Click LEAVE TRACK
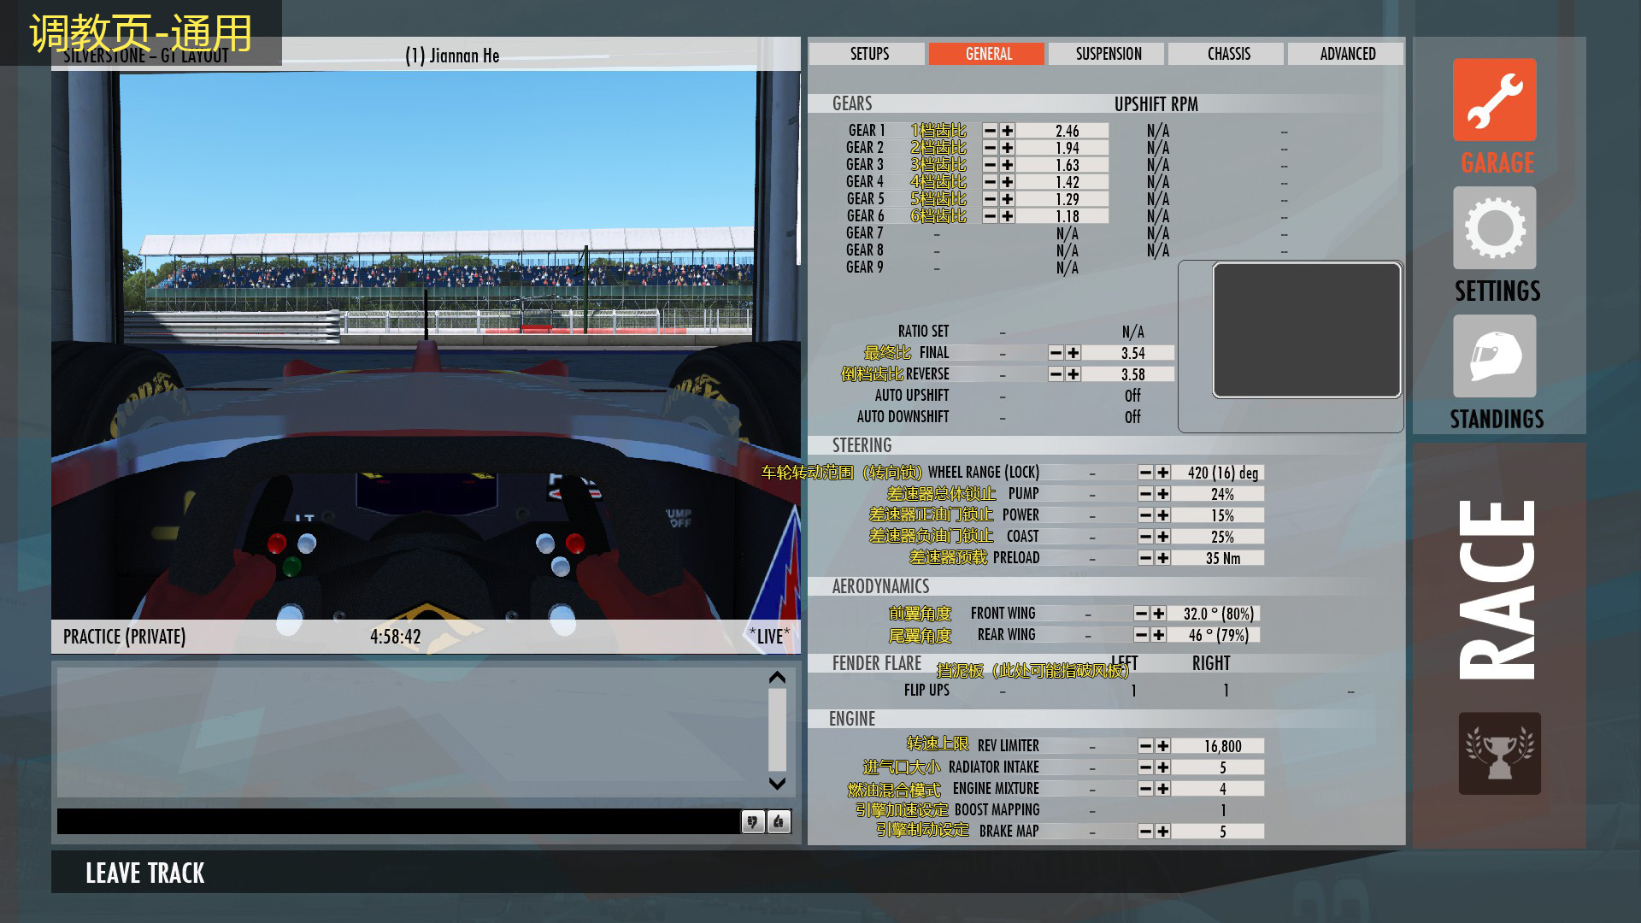The image size is (1641, 923). pyautogui.click(x=144, y=873)
